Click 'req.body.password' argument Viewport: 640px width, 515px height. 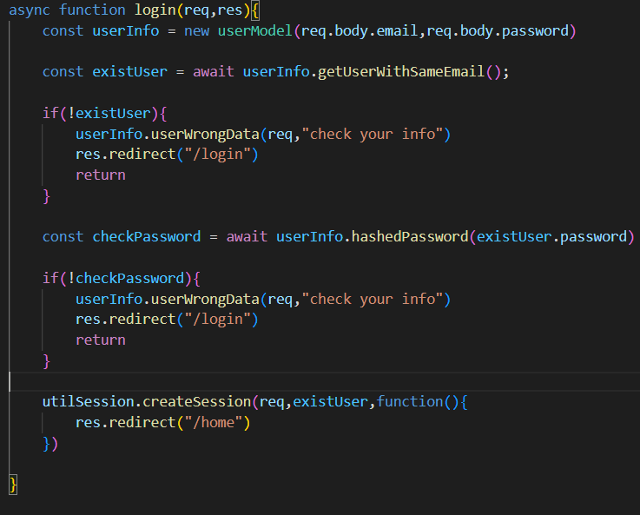click(x=498, y=31)
